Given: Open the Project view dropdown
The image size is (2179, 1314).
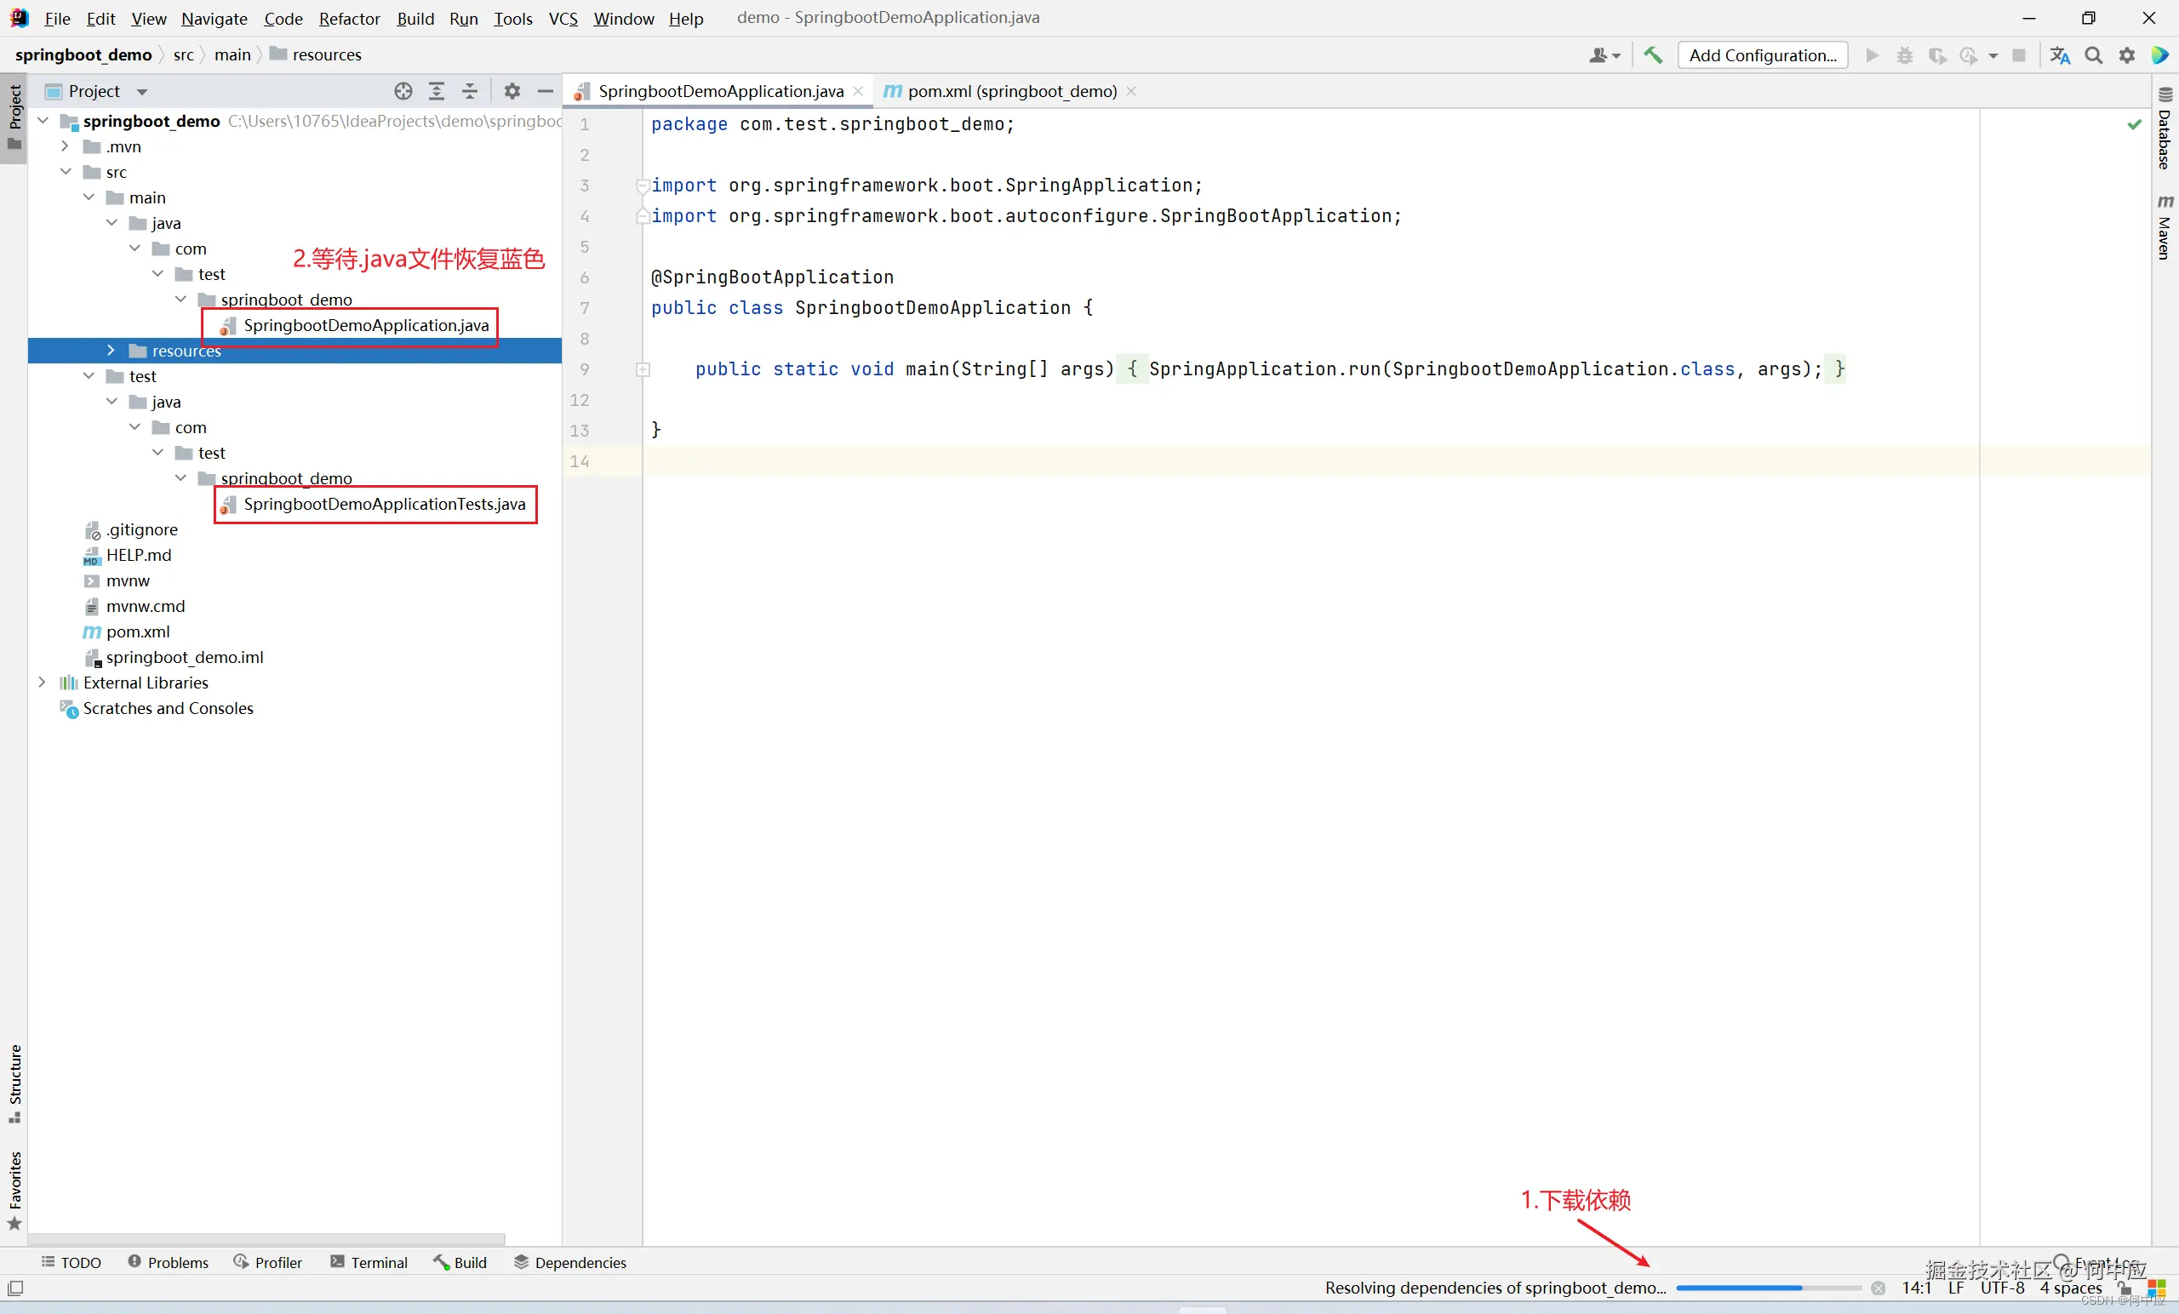Looking at the screenshot, I should coord(141,92).
